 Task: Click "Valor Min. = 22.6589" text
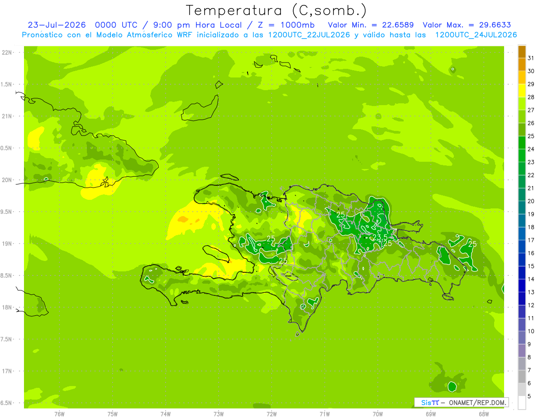371,25
